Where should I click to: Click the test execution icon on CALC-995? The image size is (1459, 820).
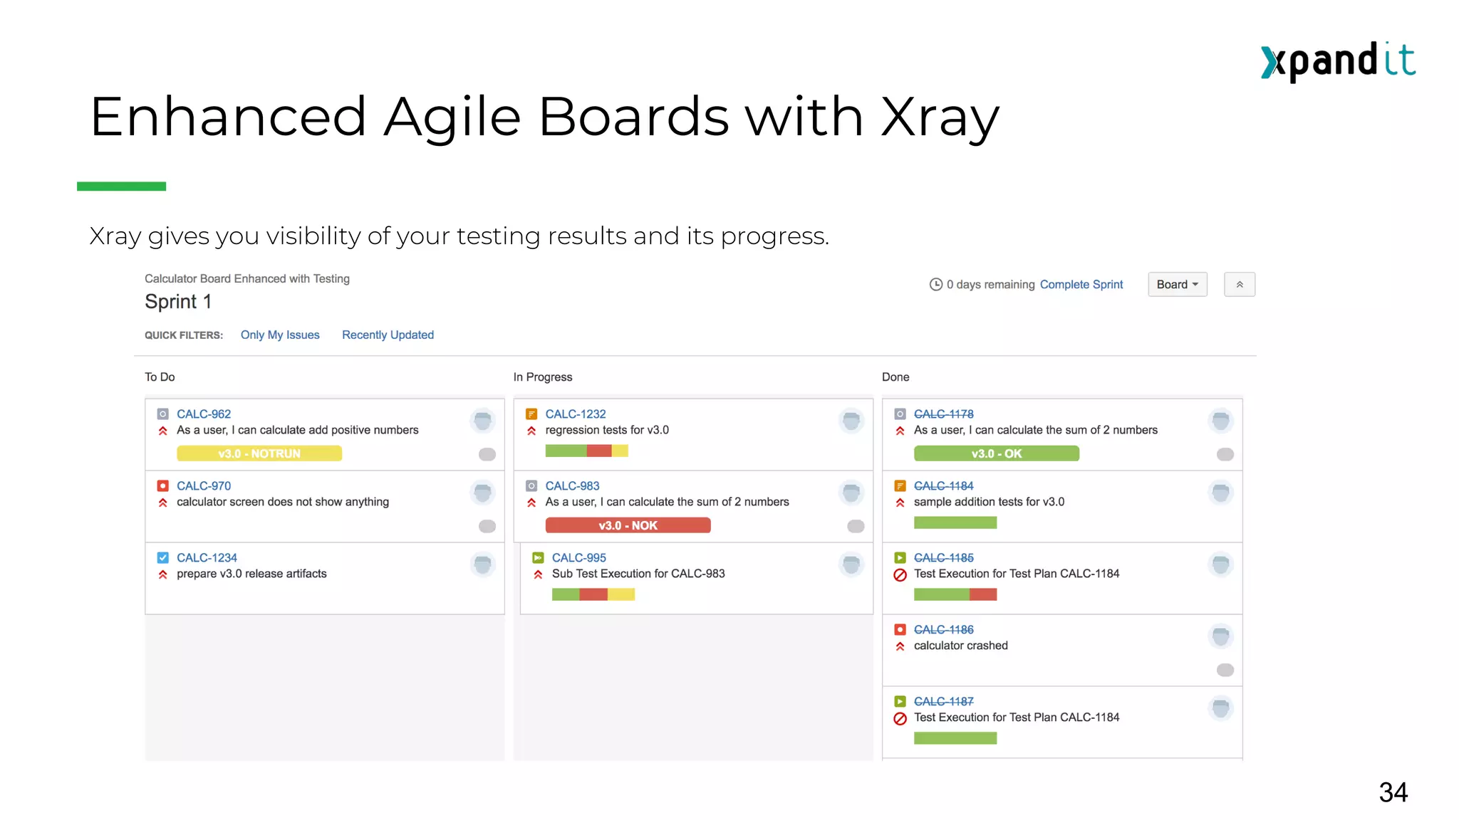point(538,558)
